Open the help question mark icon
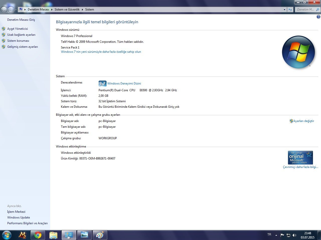The height and width of the screenshot is (240, 321). (x=318, y=17)
